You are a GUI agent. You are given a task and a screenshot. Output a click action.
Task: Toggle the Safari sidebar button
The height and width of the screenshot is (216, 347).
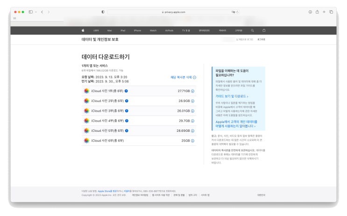31,12
